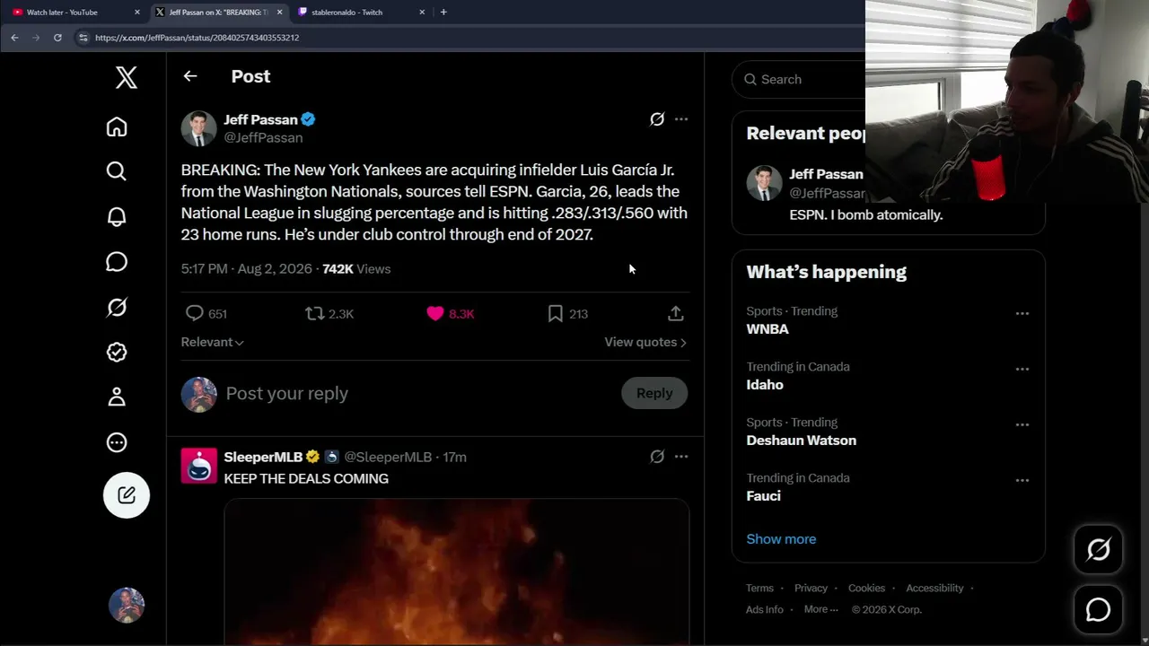Screen dimensions: 1149x646
Task: Repost the post with 2.3K reposts
Action: click(329, 314)
